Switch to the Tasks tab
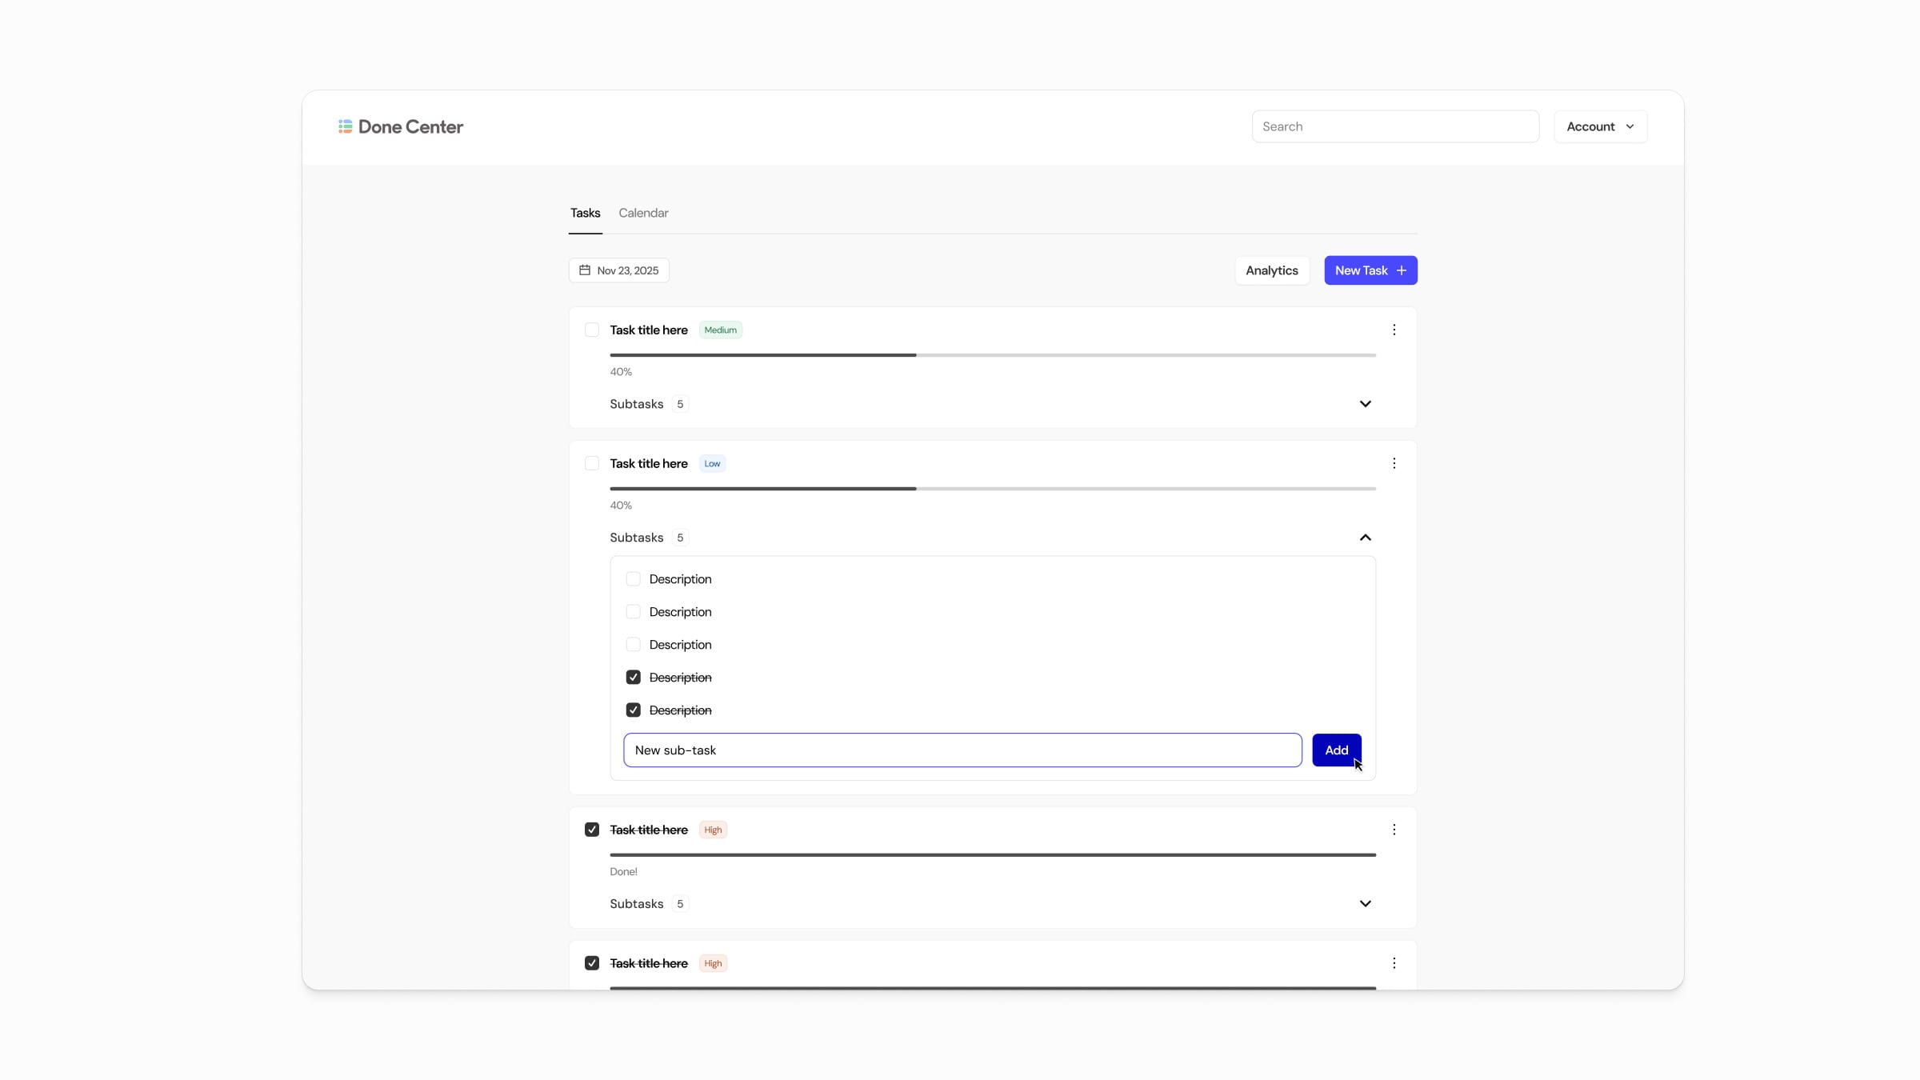1920x1080 pixels. [585, 213]
